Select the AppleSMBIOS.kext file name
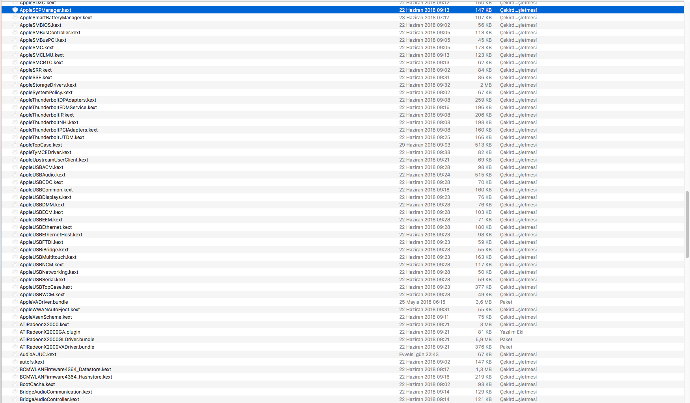 click(x=40, y=25)
